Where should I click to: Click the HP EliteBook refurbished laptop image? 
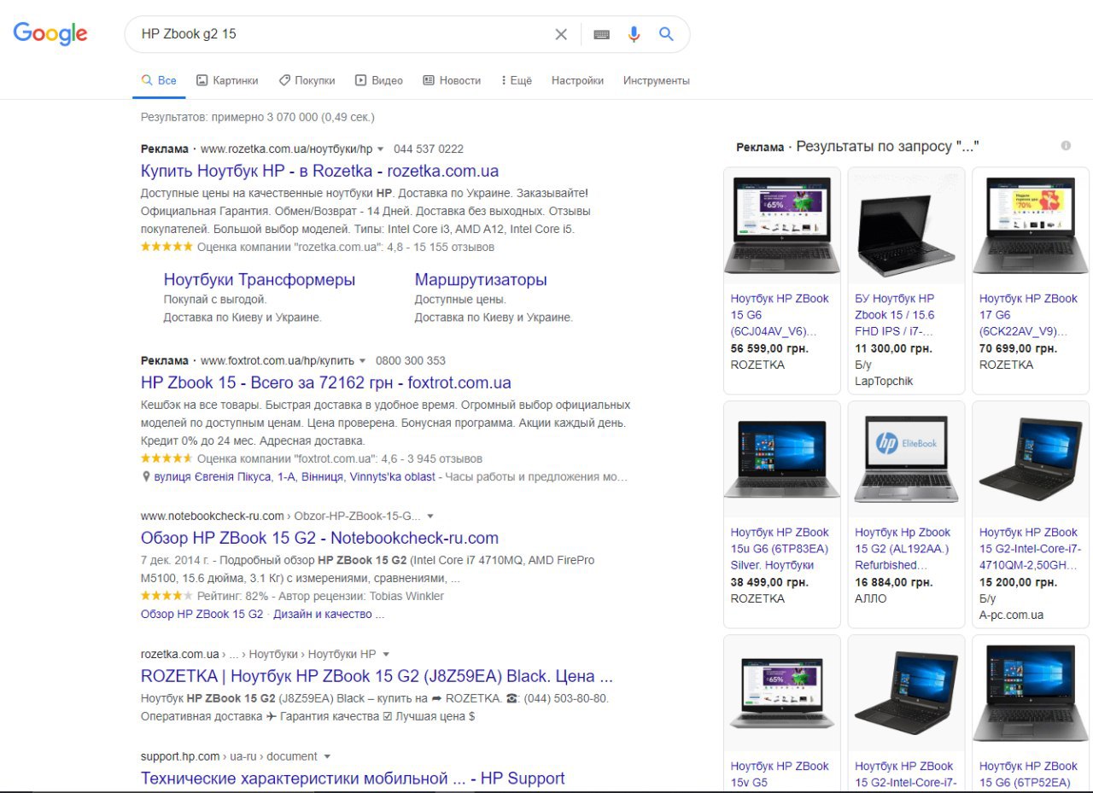[906, 459]
